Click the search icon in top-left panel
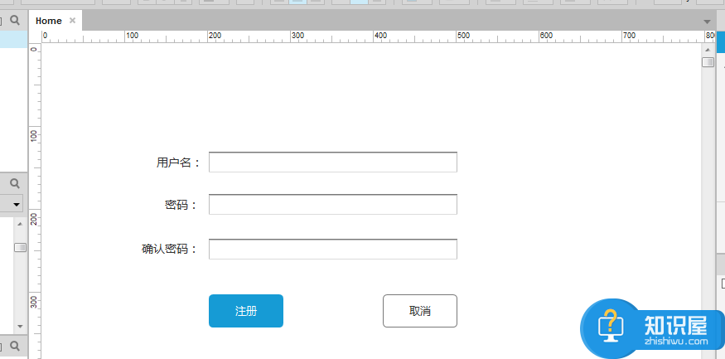Image resolution: width=725 pixels, height=359 pixels. click(x=14, y=20)
